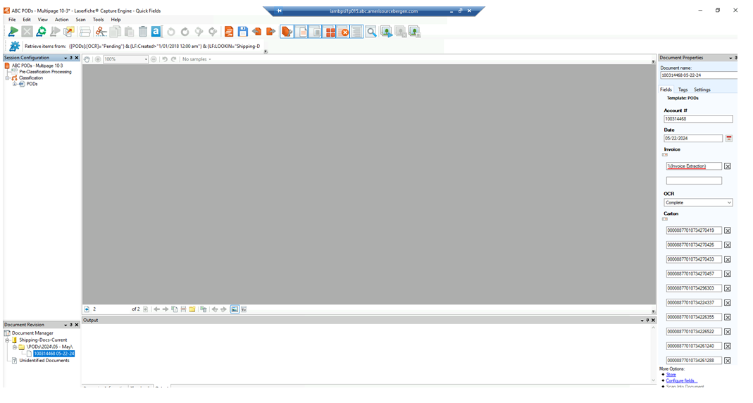Select ABC PODs - Multipage 10-3 session node
Image resolution: width=753 pixels, height=403 pixels.
37,66
